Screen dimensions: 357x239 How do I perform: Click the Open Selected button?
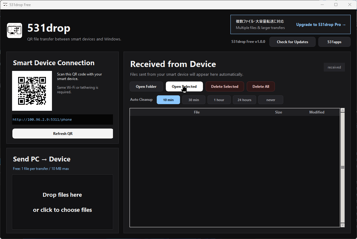[x=184, y=86]
